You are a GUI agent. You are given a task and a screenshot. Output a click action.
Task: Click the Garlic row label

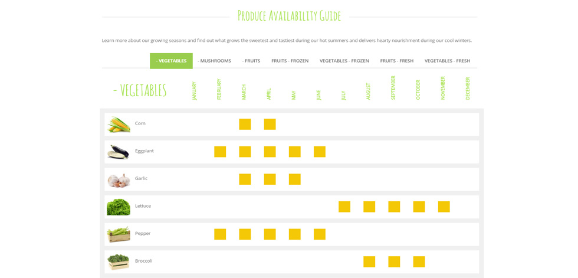pyautogui.click(x=141, y=178)
